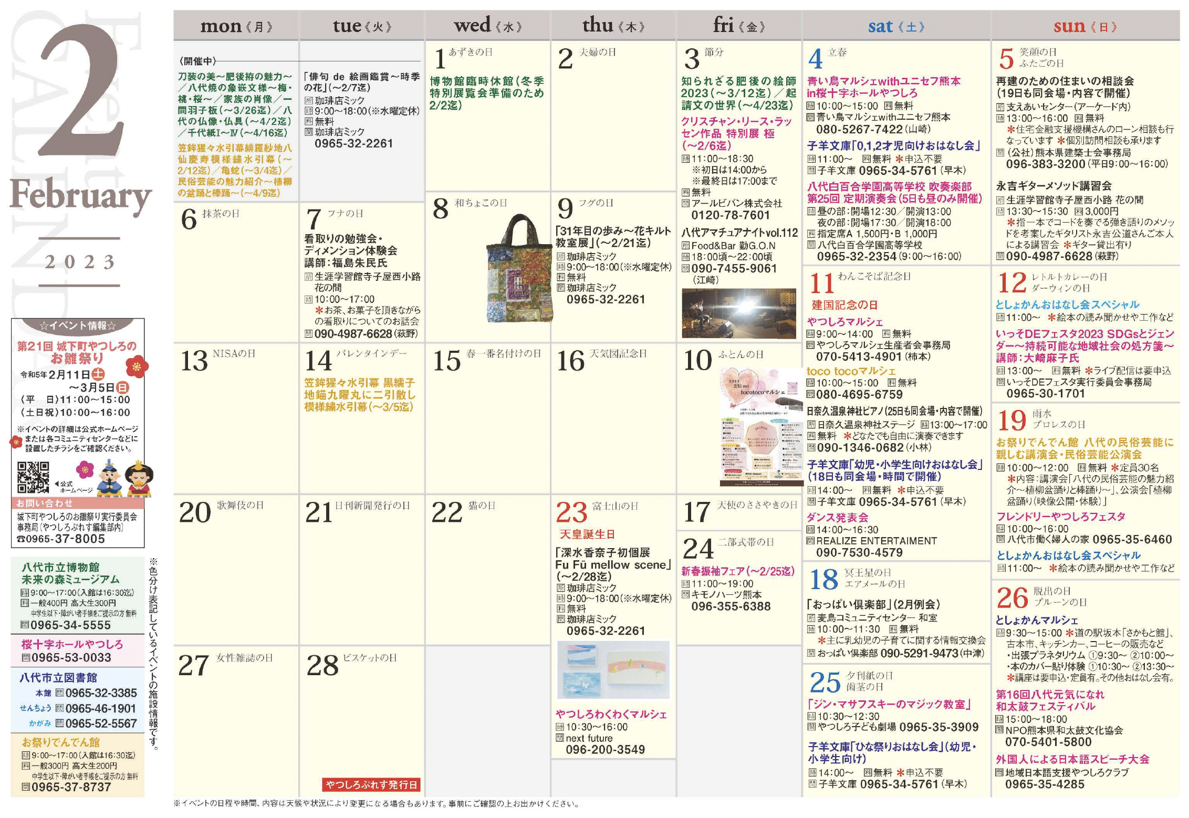Click '八代アマチュアナイトvol.112' event title
Image resolution: width=1189 pixels, height=818 pixels.
point(739,233)
